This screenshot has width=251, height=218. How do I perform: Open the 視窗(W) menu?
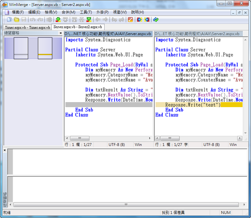pyautogui.click(x=120, y=12)
